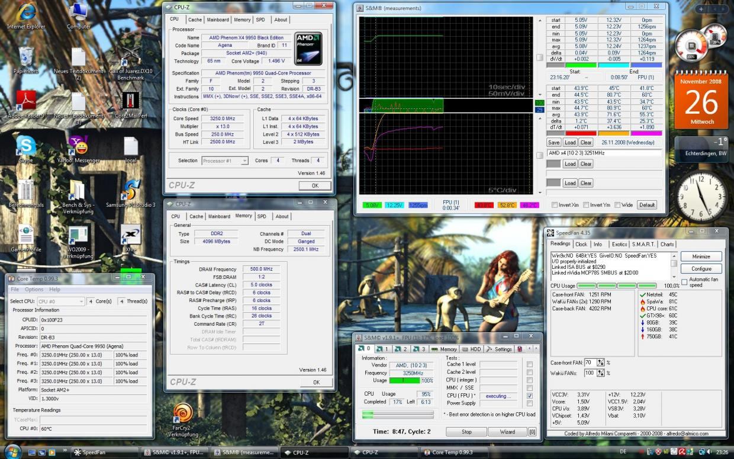Click the SpeedFan log scrollbar down arrow
Image resolution: width=734 pixels, height=459 pixels.
(674, 277)
